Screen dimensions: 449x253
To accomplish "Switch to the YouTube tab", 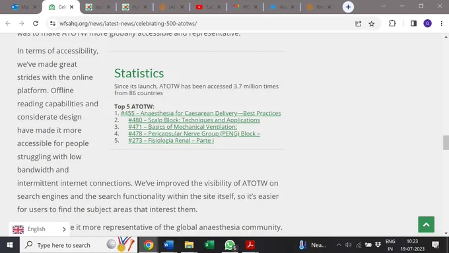I will click(x=208, y=7).
